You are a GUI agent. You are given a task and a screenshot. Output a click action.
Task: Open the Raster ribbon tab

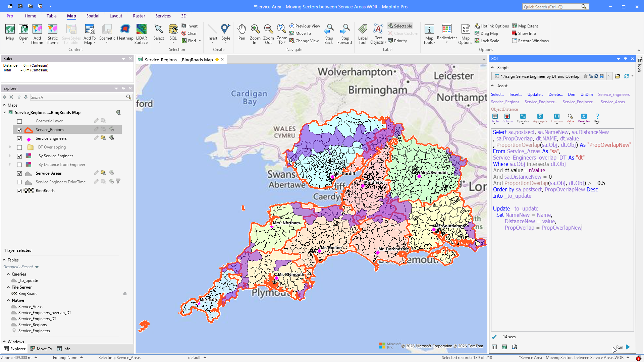pos(139,16)
